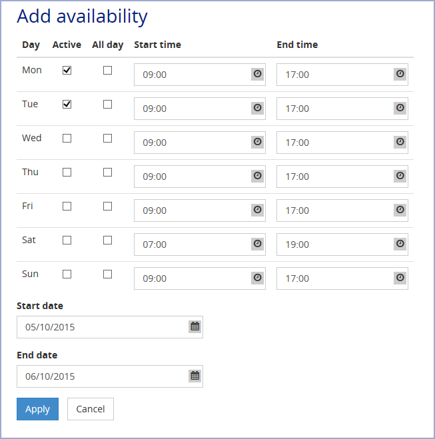The height and width of the screenshot is (439, 435).
Task: Click Wednesday start time clock icon
Action: [x=257, y=142]
